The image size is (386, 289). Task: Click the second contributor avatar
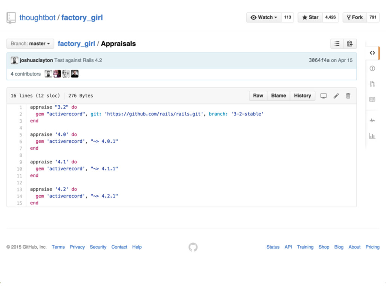pyautogui.click(x=57, y=74)
